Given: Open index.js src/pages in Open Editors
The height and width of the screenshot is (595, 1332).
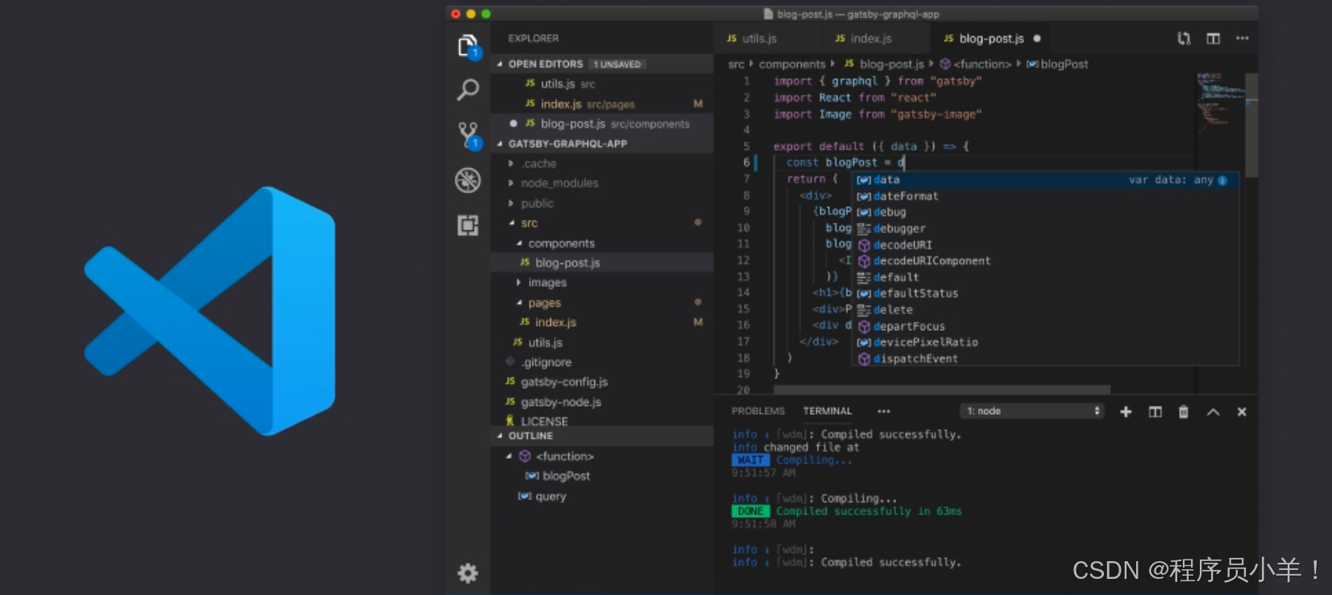Looking at the screenshot, I should click(602, 104).
